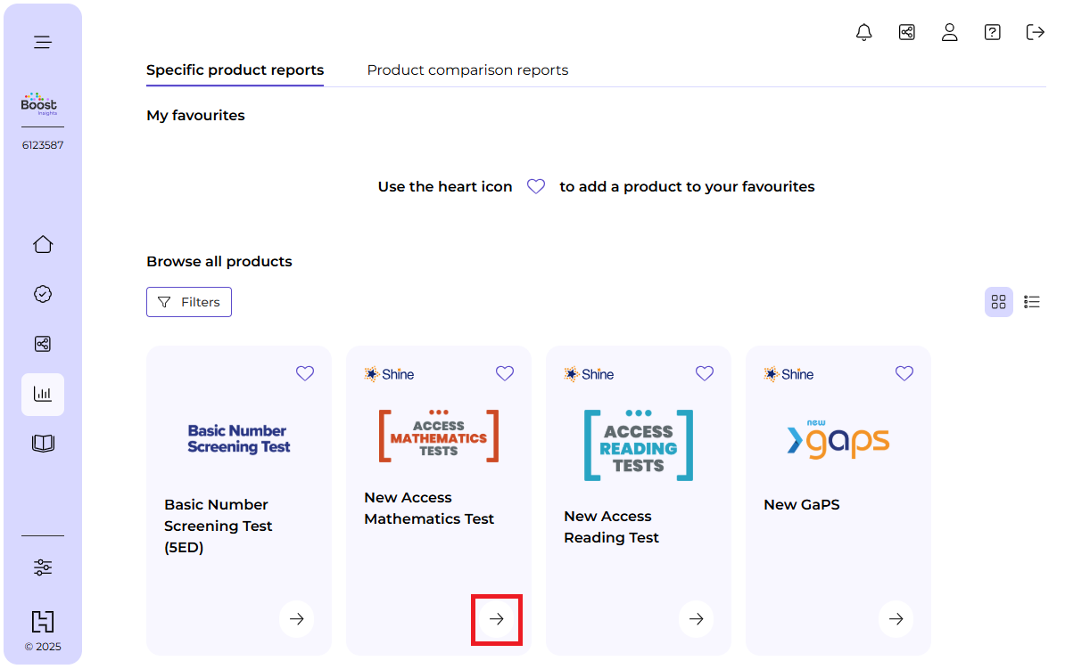The image size is (1065, 669).
Task: Click the Access Reading Tests logo thumbnail
Action: [x=638, y=445]
